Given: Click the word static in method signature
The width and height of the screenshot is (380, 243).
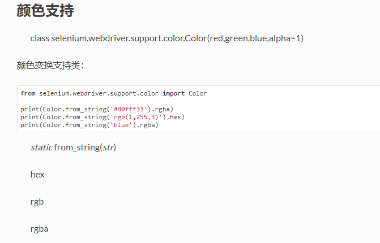Looking at the screenshot, I should [41, 147].
